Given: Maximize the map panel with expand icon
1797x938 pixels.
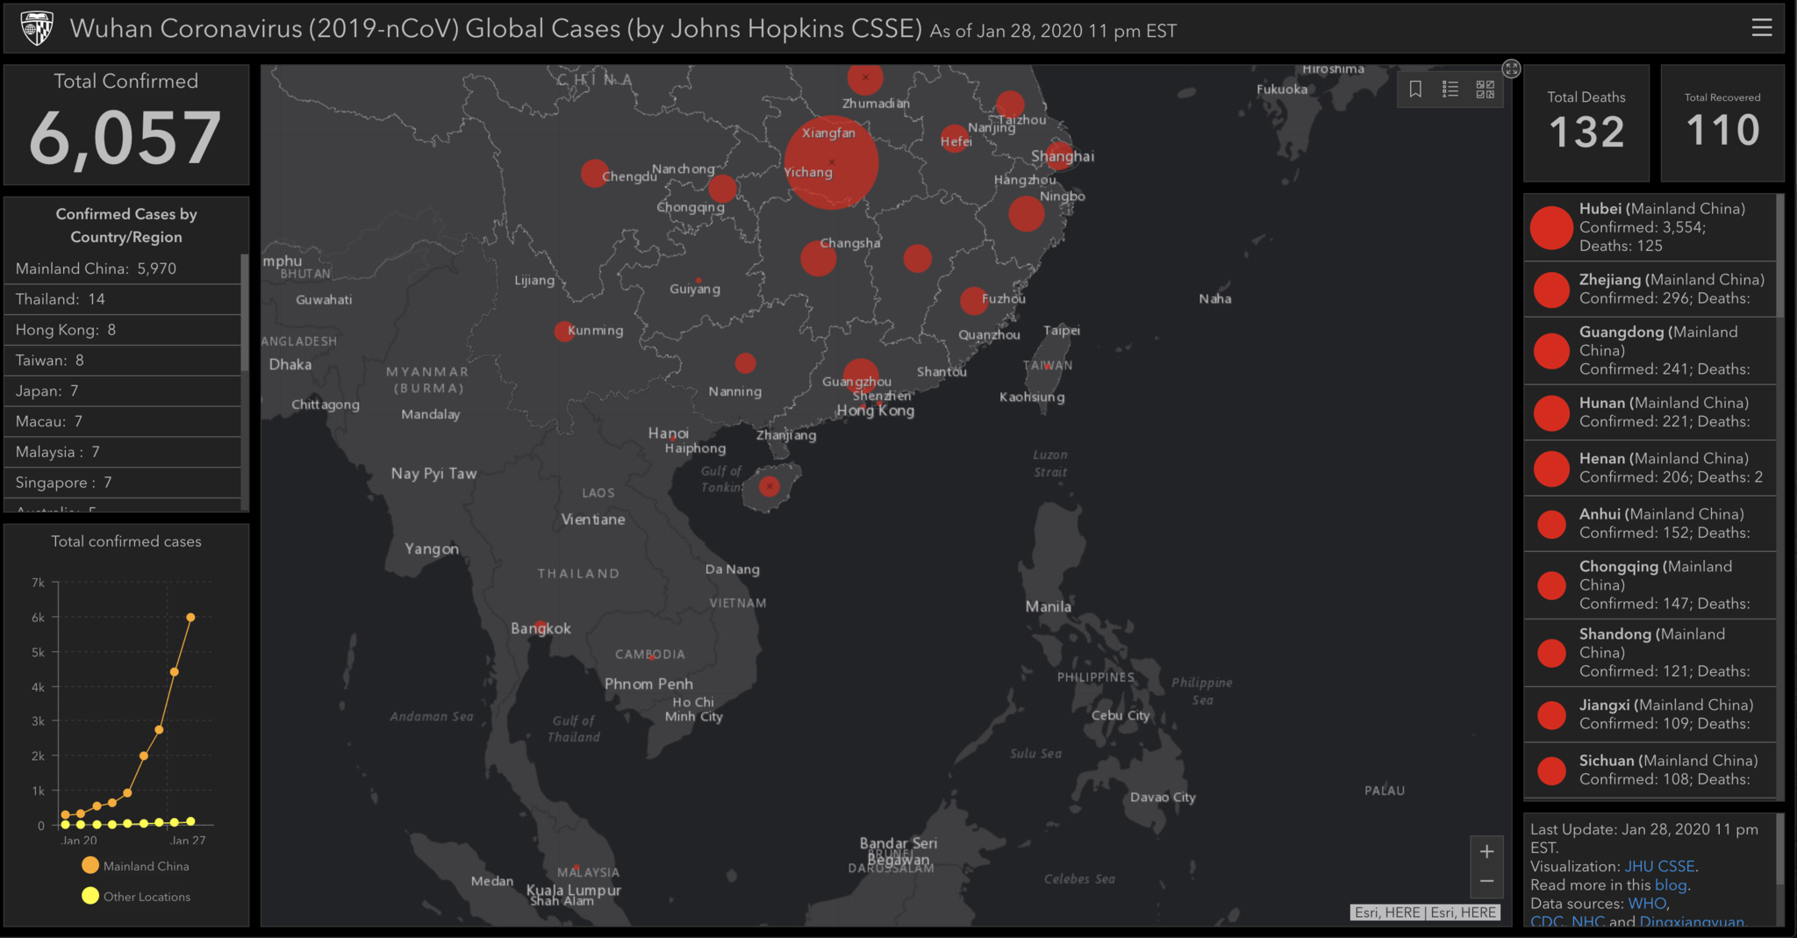Looking at the screenshot, I should (x=1511, y=68).
